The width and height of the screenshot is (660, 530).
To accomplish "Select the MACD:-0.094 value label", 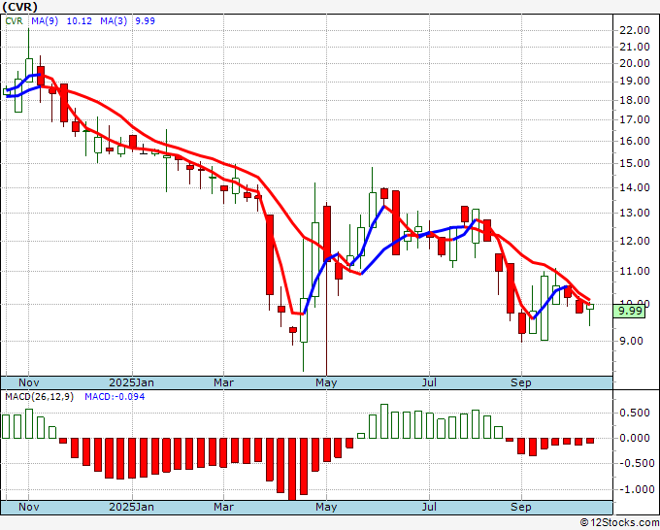I will click(x=115, y=397).
